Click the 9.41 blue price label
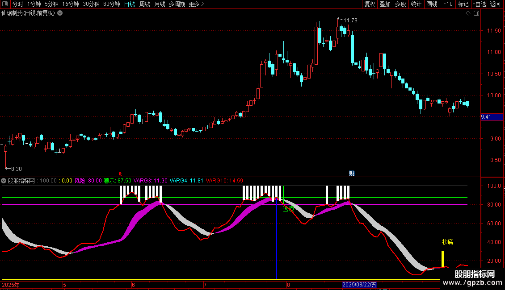Image resolution: width=505 pixels, height=290 pixels. click(x=486, y=117)
